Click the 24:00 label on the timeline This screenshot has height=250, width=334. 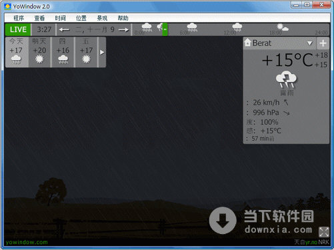coord(321,33)
